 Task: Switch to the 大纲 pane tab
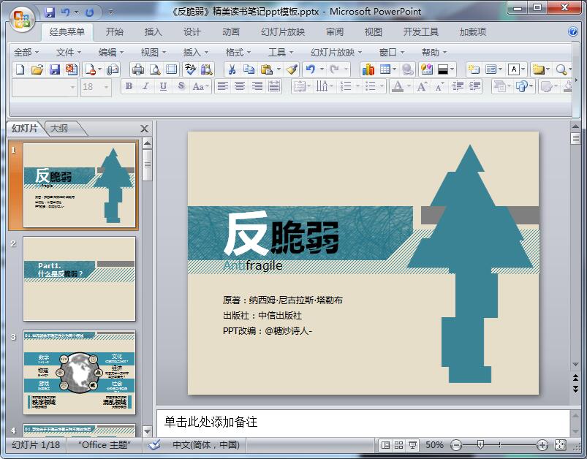[x=59, y=129]
